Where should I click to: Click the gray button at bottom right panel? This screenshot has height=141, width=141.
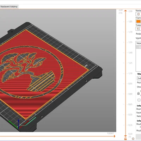[139, 137]
